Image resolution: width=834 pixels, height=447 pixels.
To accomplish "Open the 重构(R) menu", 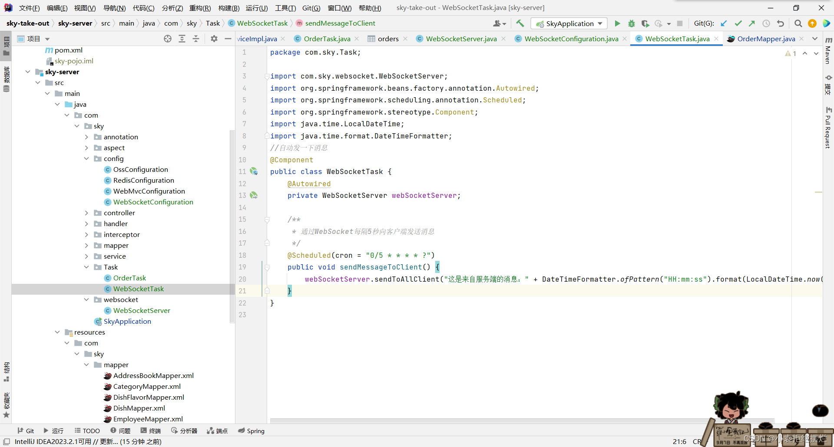I will pos(200,8).
